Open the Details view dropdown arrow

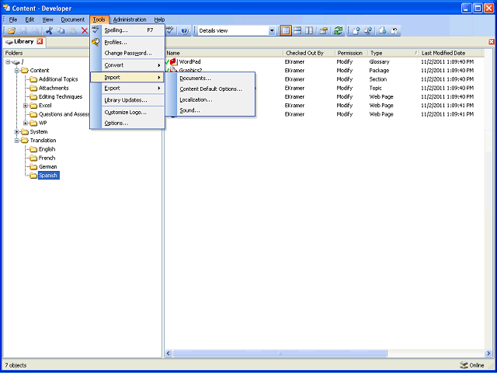272,31
